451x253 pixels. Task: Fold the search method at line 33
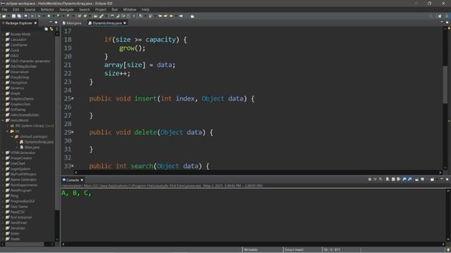73,166
